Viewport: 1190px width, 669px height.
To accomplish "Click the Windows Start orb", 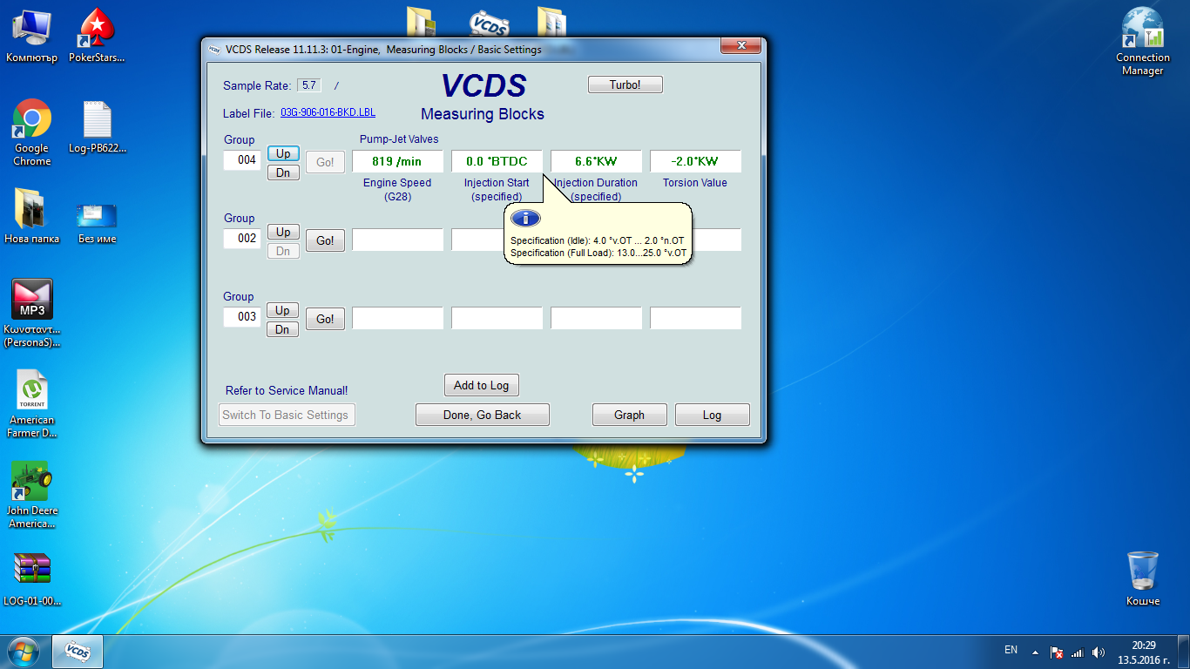I will pyautogui.click(x=24, y=651).
